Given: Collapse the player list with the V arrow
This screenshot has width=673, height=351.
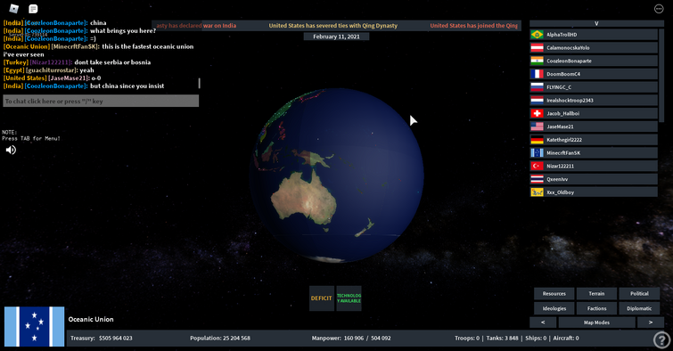Looking at the screenshot, I should (596, 23).
